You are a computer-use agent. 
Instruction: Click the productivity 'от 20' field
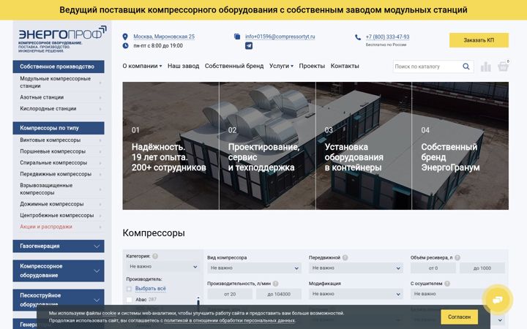pos(230,294)
